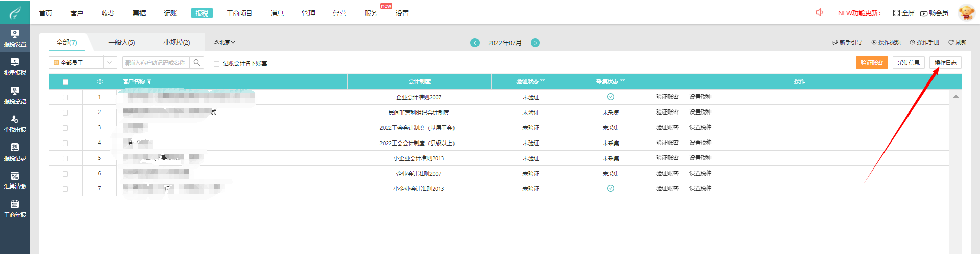This screenshot has width=980, height=254.
Task: Go to 汇算清缴 in sidebar
Action: coord(15,180)
